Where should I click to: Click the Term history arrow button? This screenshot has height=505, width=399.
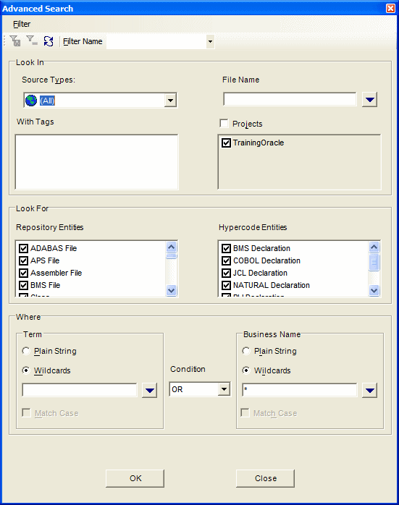pos(149,391)
